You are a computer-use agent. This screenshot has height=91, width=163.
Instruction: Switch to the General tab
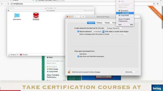(91, 23)
